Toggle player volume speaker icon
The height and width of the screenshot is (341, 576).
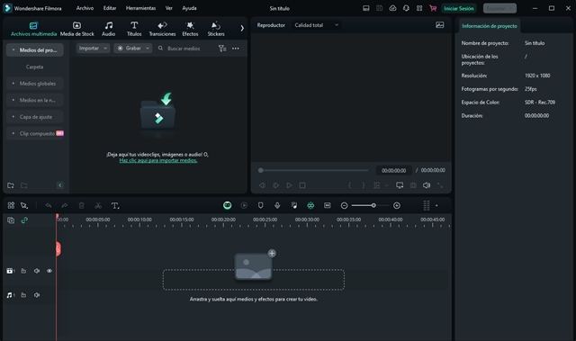click(427, 185)
